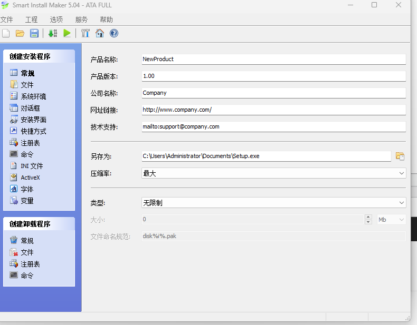Viewport: 417px width, 325px height.
Task: Open a project with the folder icon
Action: (x=20, y=33)
